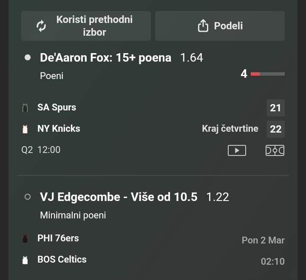
Task: Click the De'Aaron Fox points progress bar
Action: [267, 74]
